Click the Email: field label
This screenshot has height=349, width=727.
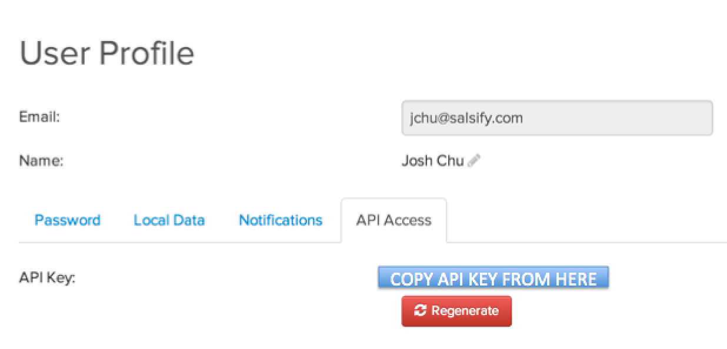tap(39, 116)
